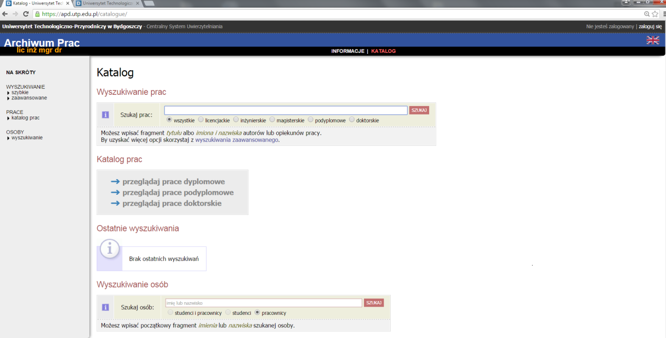Select the doktorskie radio button
This screenshot has width=666, height=338.
point(352,120)
